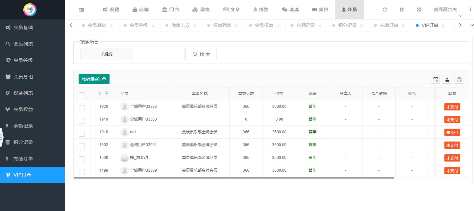The image size is (474, 211).
Task: Select checkbox for order 1500
Action: pos(82,159)
